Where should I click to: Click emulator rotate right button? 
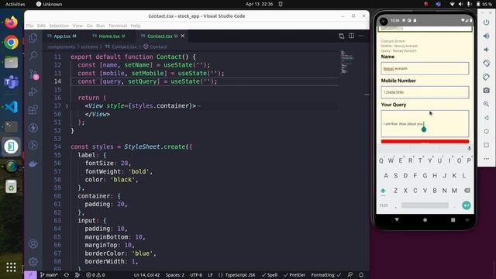click(x=486, y=77)
